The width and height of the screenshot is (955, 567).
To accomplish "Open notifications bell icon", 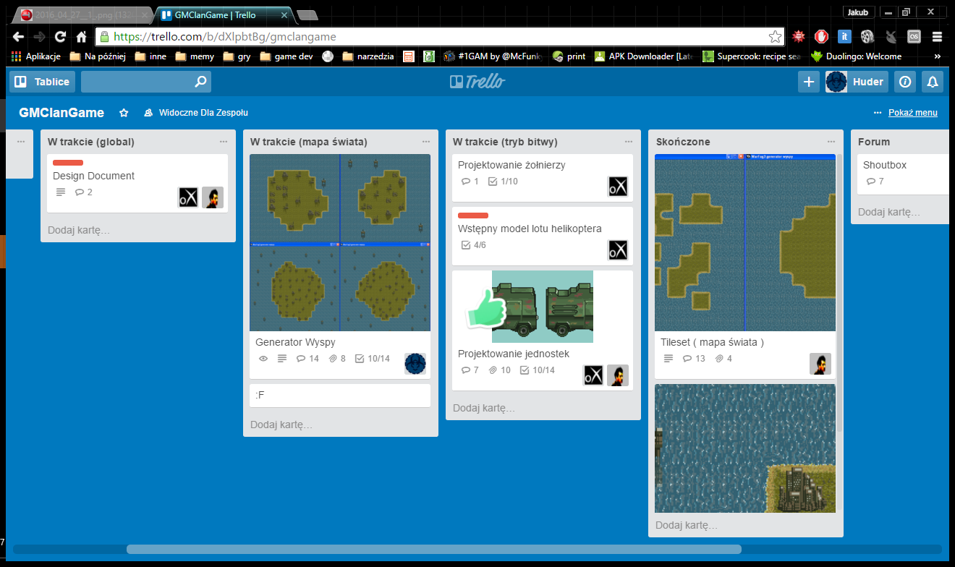I will 933,82.
